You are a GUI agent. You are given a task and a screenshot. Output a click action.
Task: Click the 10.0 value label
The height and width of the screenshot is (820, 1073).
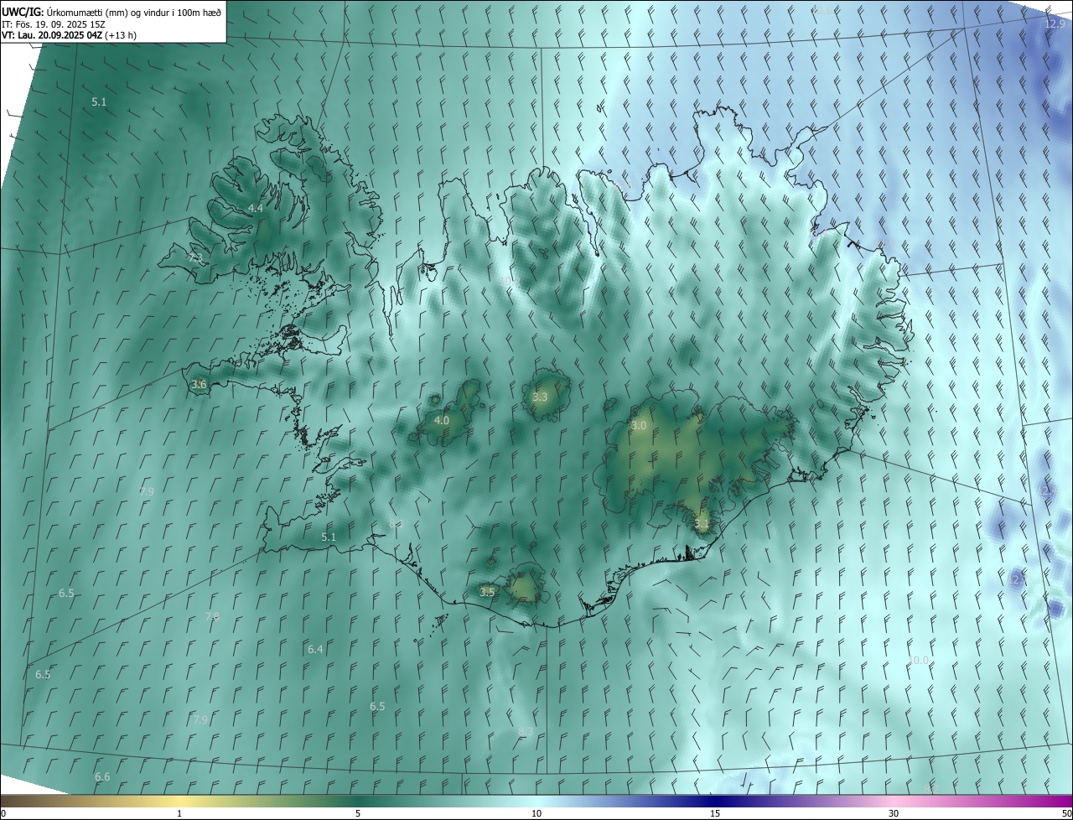click(918, 661)
